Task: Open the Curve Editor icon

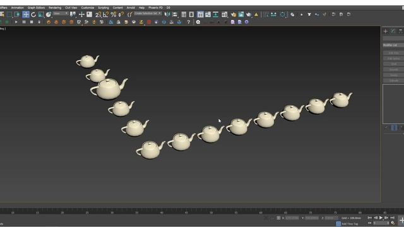Action: click(208, 15)
